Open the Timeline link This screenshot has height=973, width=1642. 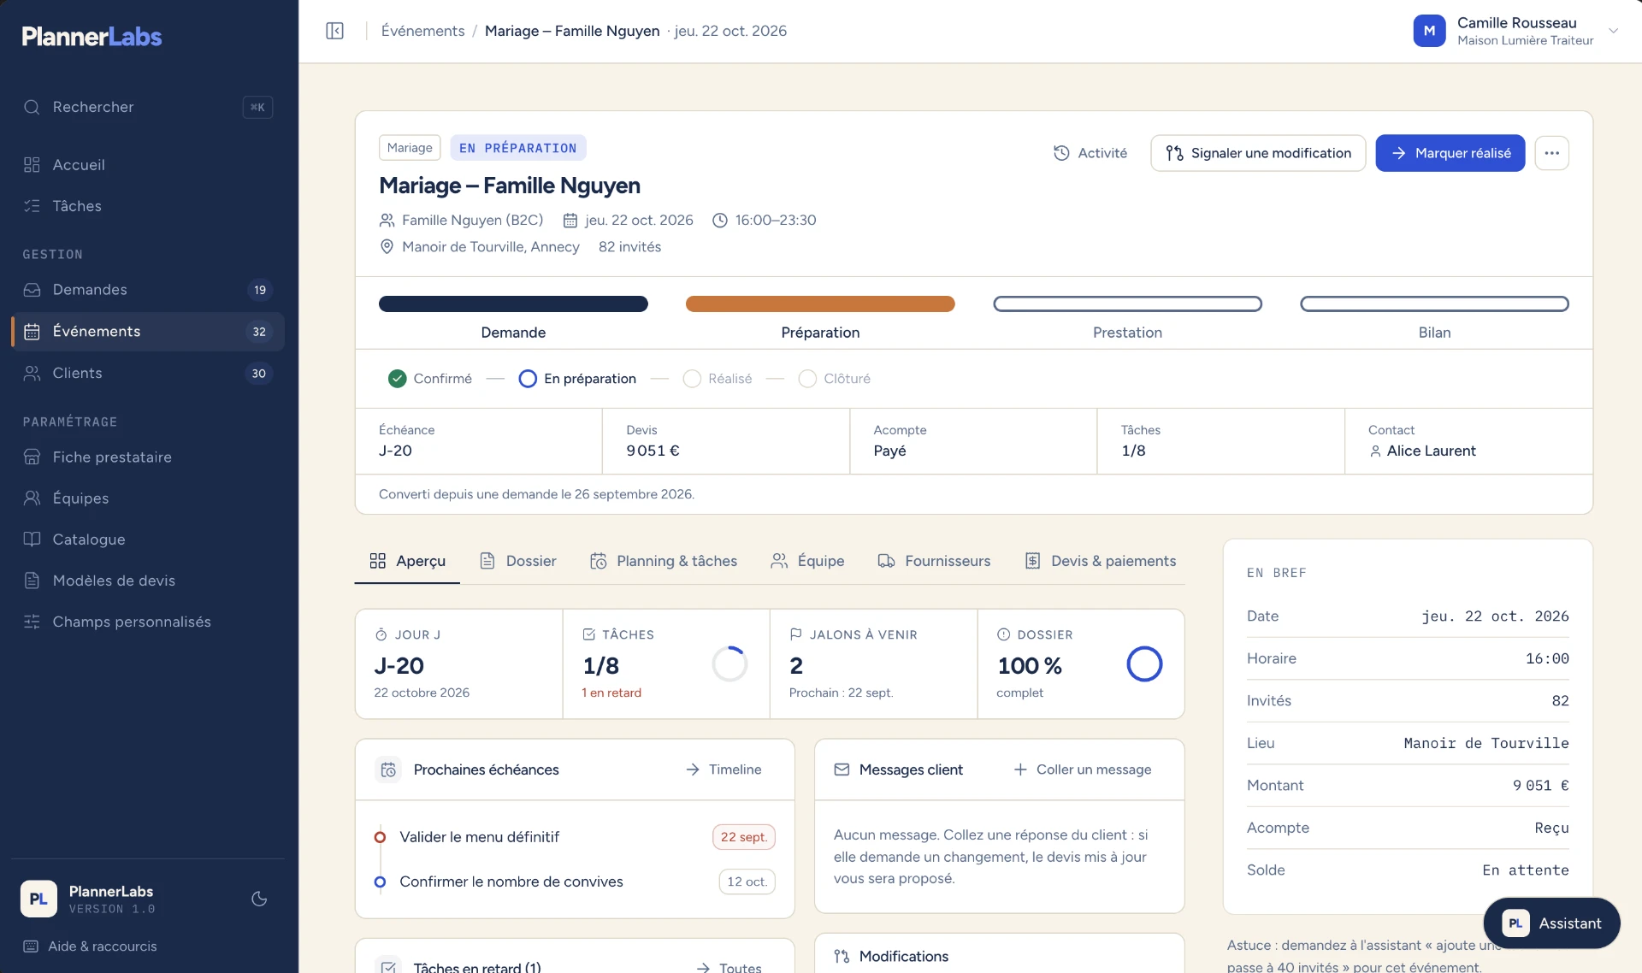click(x=724, y=770)
